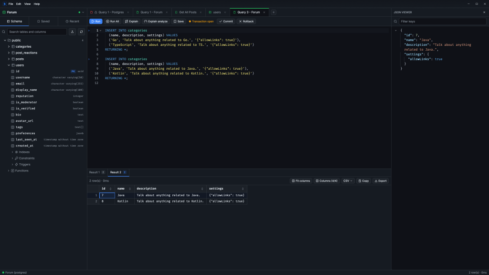Viewport: 489px width, 275px height.
Task: Switch to Query 1 - Forum tab
Action: (151, 12)
